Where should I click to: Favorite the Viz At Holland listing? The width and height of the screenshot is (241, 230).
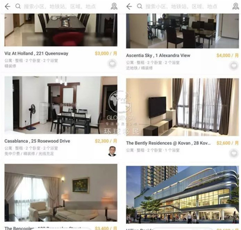point(112,64)
